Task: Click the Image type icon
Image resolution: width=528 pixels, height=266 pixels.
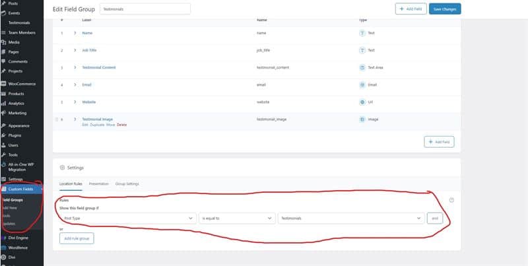Action: [362, 119]
